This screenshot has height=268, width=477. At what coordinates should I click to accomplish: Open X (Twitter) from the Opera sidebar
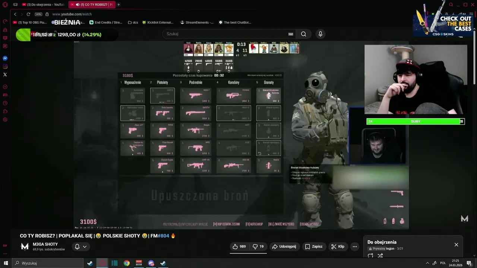(x=5, y=75)
